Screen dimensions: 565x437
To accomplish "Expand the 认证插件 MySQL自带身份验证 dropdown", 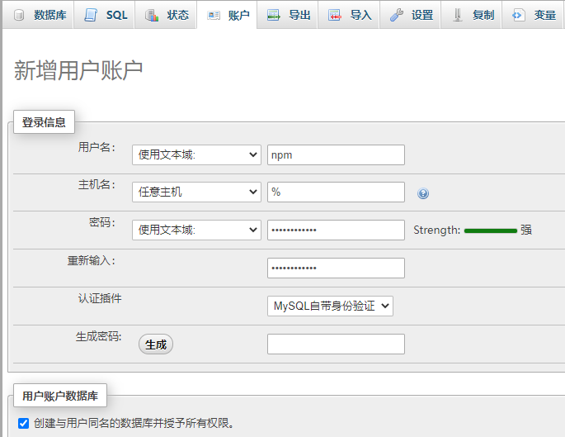I will pos(330,306).
